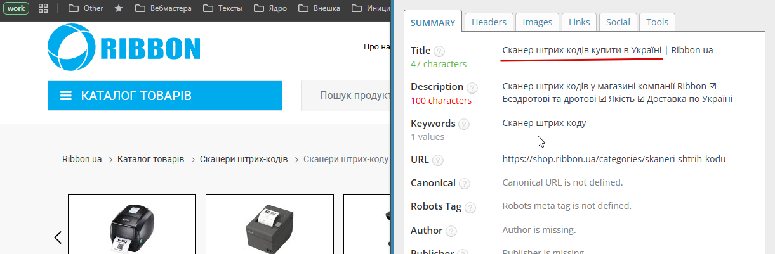Switch to the Headers tab
The height and width of the screenshot is (254, 775).
click(x=489, y=22)
